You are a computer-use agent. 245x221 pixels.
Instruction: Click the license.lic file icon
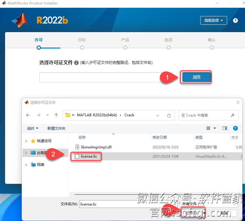[77, 156]
